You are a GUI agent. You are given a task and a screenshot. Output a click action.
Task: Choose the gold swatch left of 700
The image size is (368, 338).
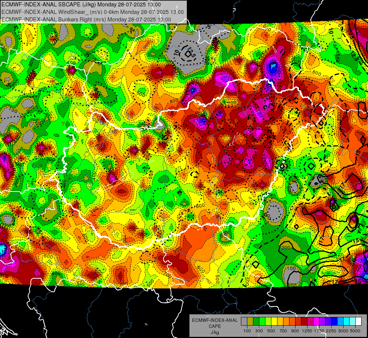click(x=280, y=321)
